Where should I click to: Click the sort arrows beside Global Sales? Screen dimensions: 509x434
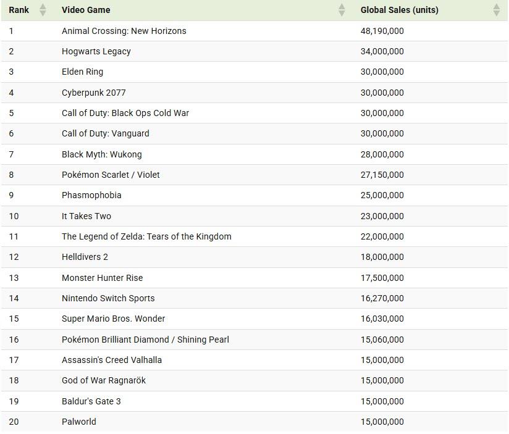[496, 10]
